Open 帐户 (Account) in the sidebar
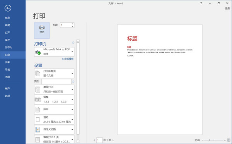This screenshot has height=144, width=232. (x=7, y=89)
